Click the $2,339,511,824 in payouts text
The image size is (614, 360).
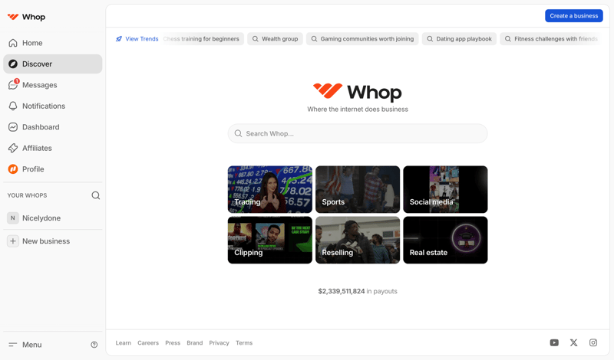pos(358,291)
